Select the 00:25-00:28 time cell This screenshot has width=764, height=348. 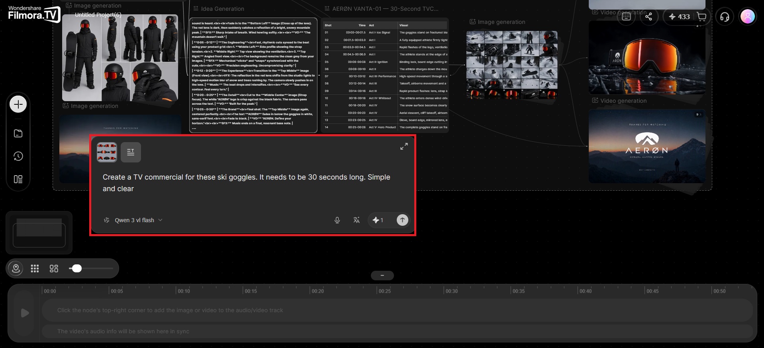click(x=357, y=127)
